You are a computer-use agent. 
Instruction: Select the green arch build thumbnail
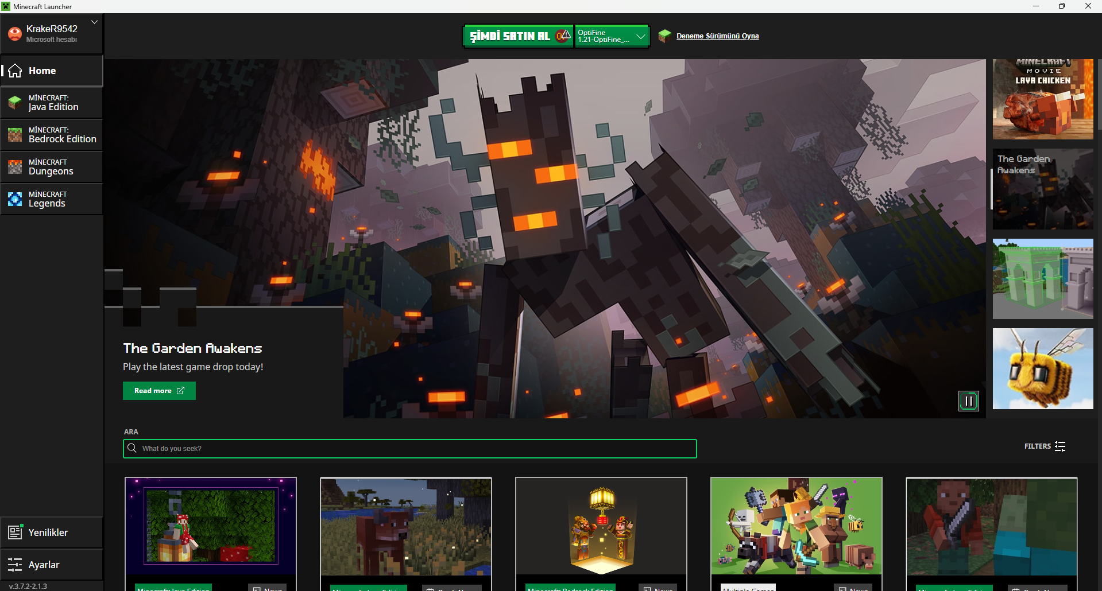point(1043,279)
